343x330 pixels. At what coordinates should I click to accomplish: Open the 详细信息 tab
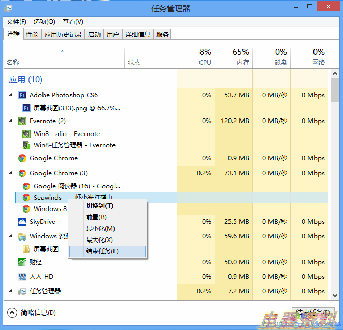(137, 35)
